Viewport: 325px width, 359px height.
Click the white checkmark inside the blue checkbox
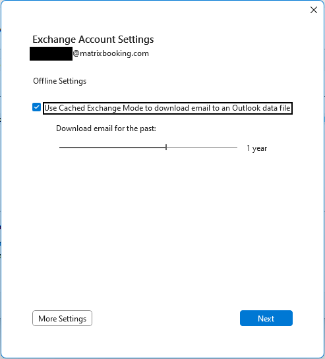(x=37, y=107)
